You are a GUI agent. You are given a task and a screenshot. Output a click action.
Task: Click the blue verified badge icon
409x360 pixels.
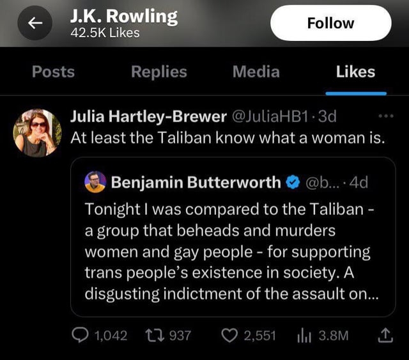point(291,182)
